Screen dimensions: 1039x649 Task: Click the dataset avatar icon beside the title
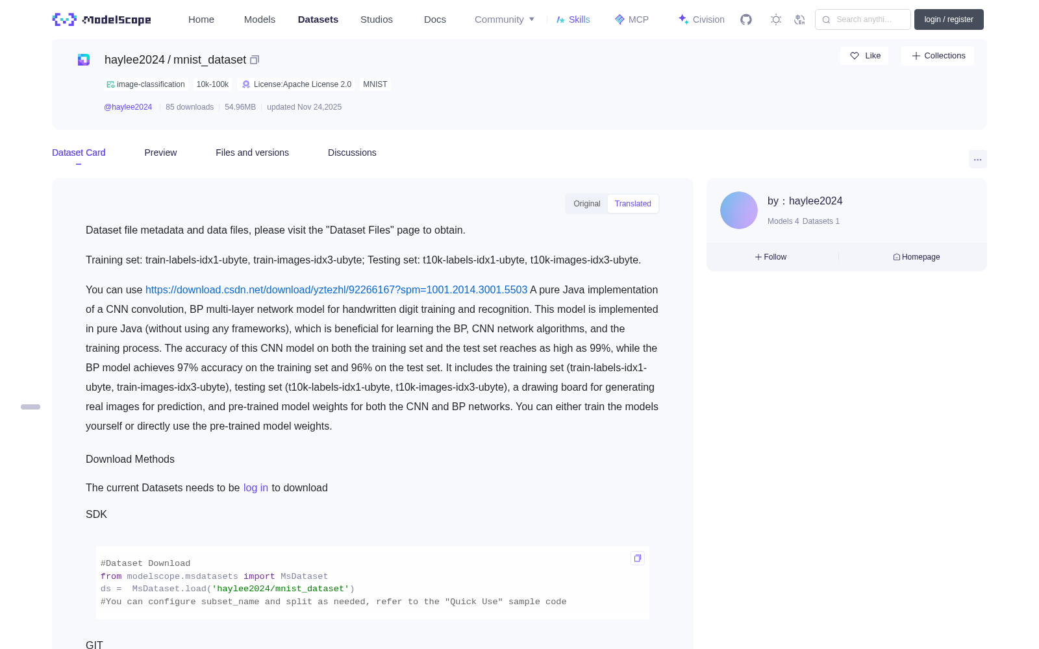[x=84, y=60]
